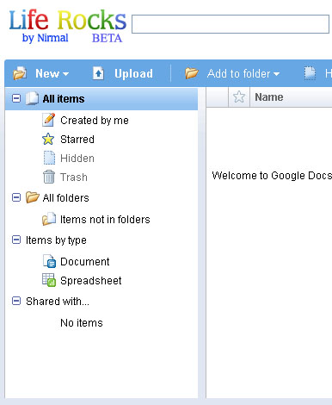Filter by Spreadsheet type
This screenshot has height=405, width=332.
pos(91,281)
